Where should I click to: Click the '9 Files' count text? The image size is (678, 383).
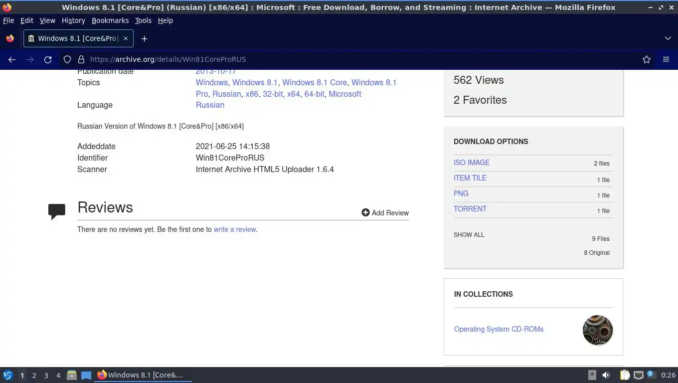coord(601,239)
